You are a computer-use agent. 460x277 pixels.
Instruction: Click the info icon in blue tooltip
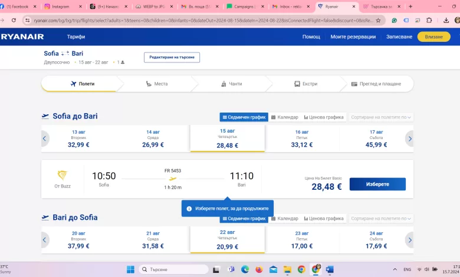point(189,209)
